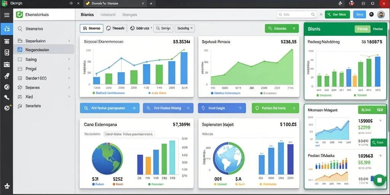390x195 pixels.
Task: Click the rocket icon in left rail
Action: point(7,76)
